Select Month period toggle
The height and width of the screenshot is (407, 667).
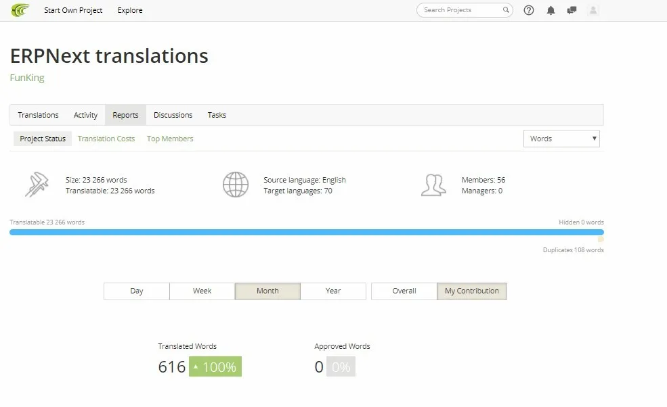click(x=267, y=291)
